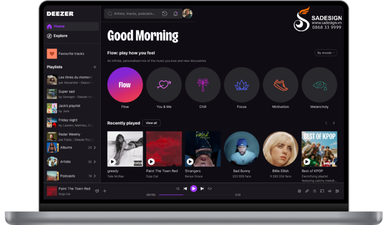Expand Artists section chevron
The image size is (387, 225).
[95, 162]
